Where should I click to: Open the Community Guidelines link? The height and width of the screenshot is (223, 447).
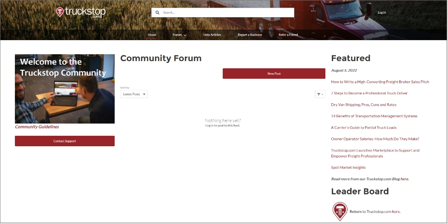point(37,127)
